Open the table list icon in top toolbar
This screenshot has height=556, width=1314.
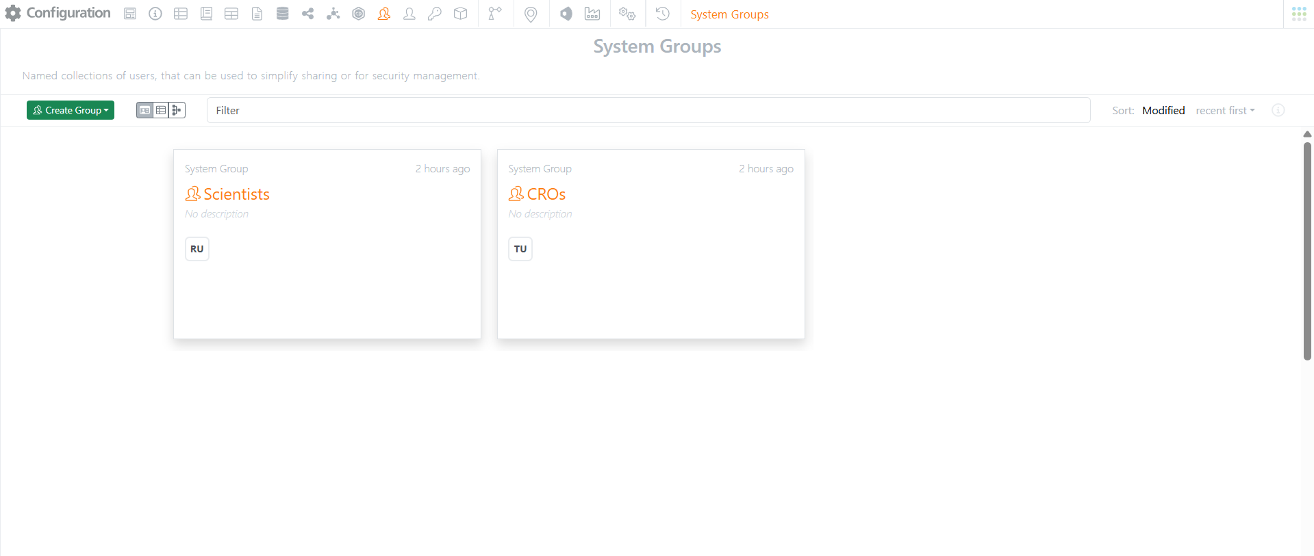click(181, 14)
